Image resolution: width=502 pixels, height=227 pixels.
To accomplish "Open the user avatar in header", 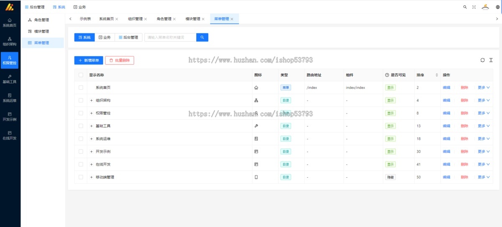I will [x=485, y=7].
